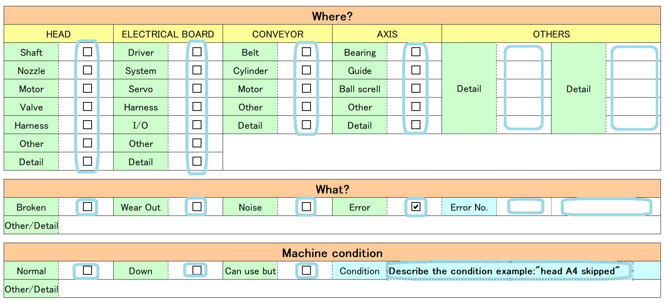Enable the AXIS Bearing checkbox
Viewport: 665px width, 303px height.
[x=416, y=52]
